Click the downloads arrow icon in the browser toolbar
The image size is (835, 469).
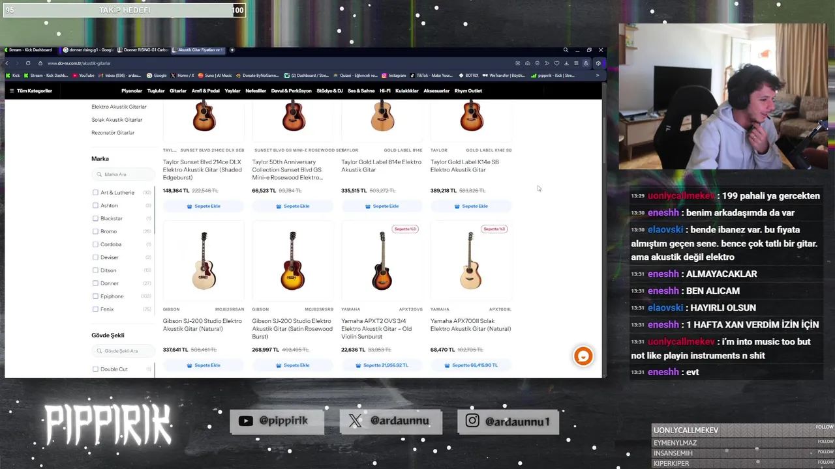click(x=566, y=63)
